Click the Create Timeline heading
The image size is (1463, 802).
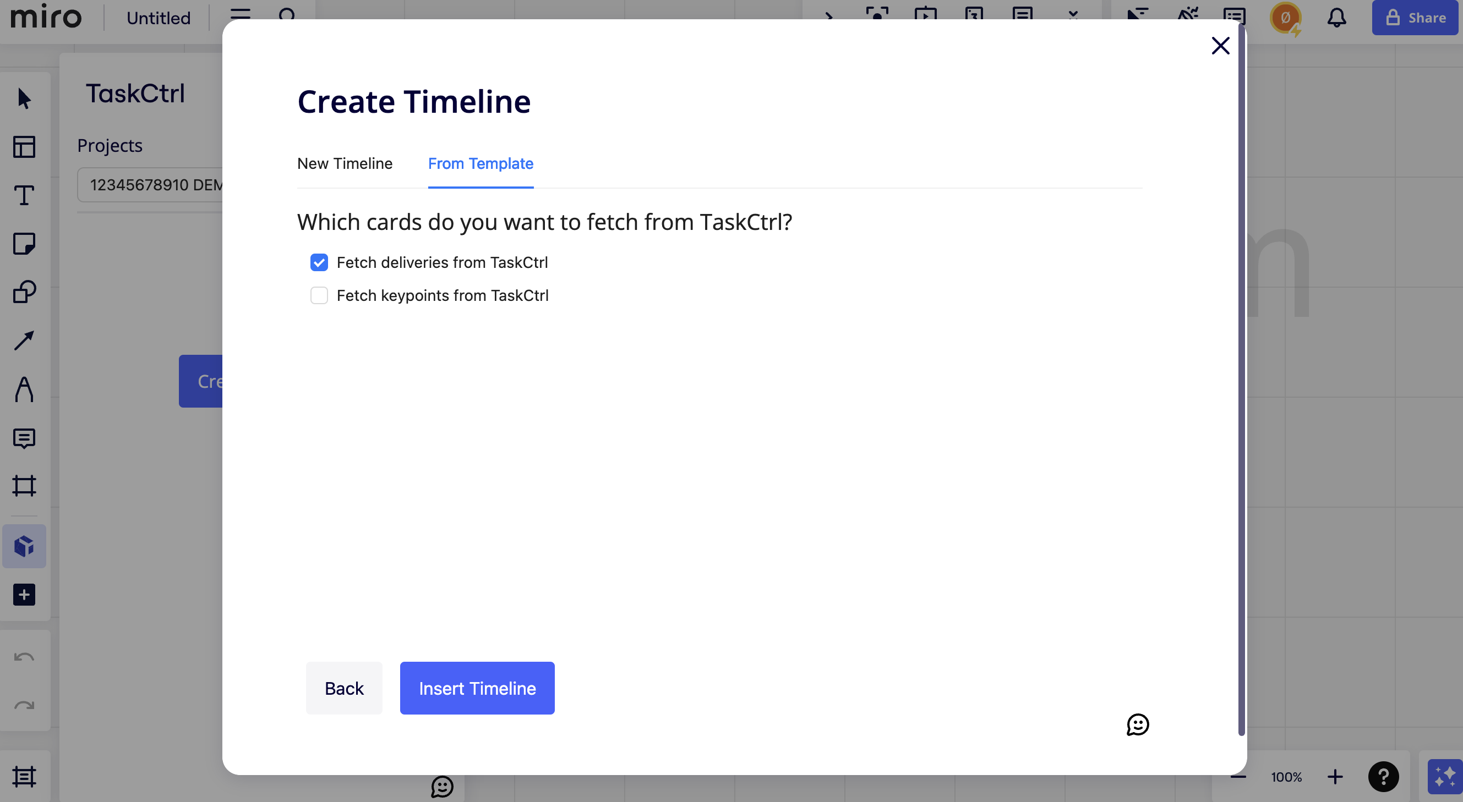click(414, 102)
